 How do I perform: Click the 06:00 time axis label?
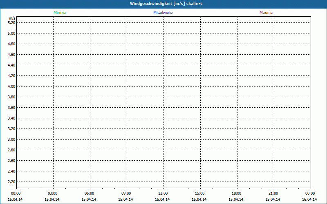pos(89,193)
